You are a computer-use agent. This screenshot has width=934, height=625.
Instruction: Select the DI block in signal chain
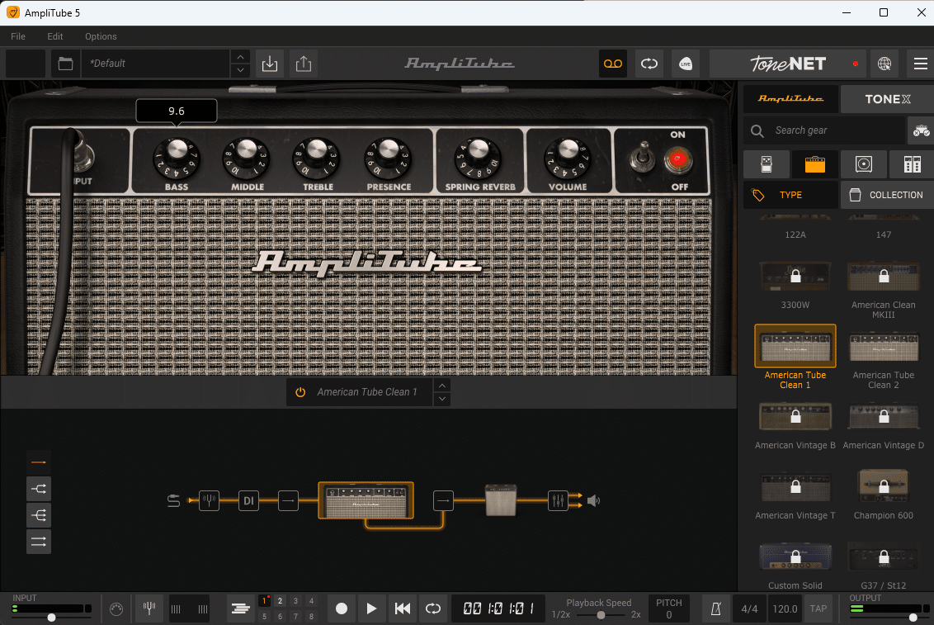(x=248, y=500)
